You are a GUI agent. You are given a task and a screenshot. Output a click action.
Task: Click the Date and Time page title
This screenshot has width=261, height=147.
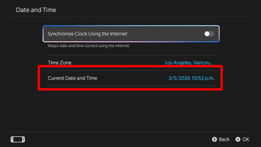36,10
